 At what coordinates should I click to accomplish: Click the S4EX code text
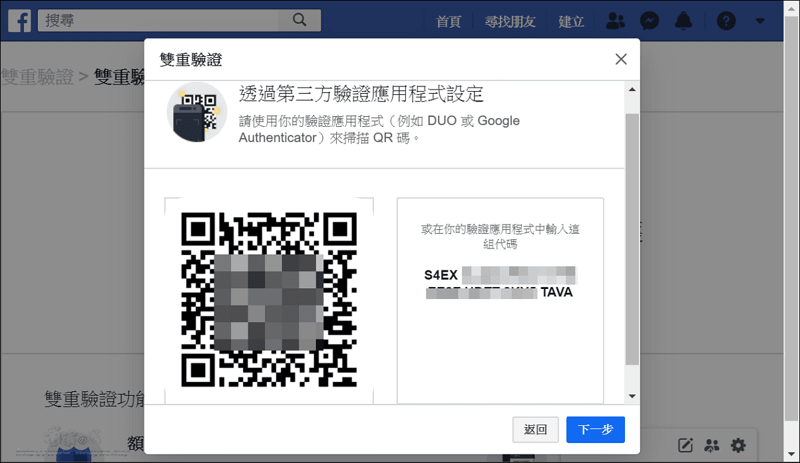(441, 274)
